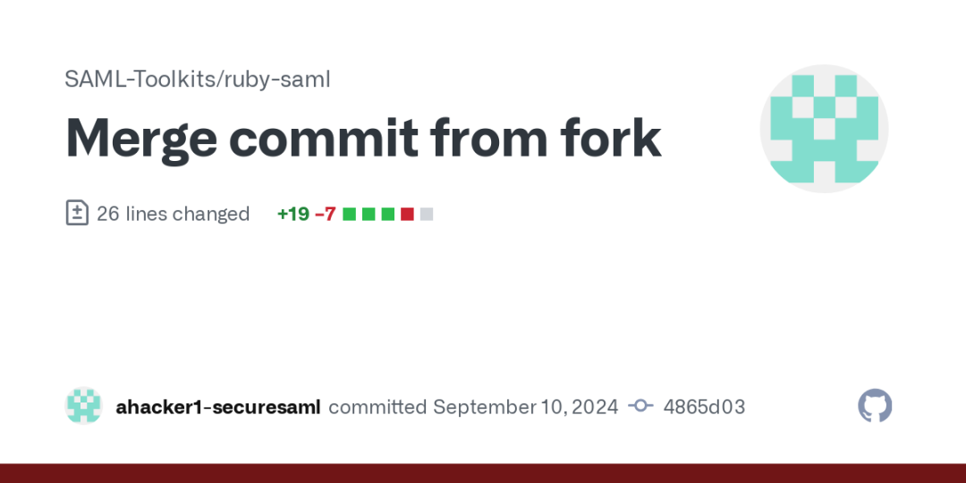
Task: Click the diff file icon before lines changed
Action: [x=77, y=213]
